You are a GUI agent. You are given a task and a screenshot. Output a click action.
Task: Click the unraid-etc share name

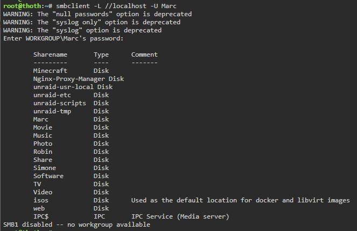52,95
